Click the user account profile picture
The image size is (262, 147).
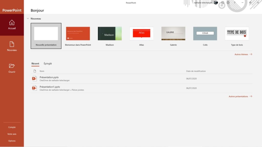tap(216, 3)
